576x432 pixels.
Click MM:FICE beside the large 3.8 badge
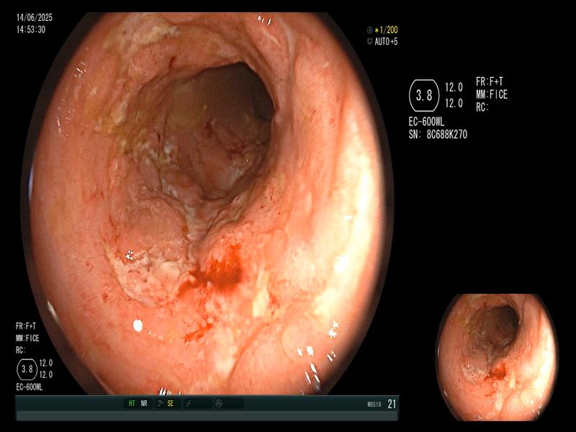[492, 95]
